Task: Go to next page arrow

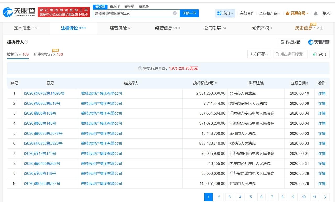Action: (x=325, y=197)
